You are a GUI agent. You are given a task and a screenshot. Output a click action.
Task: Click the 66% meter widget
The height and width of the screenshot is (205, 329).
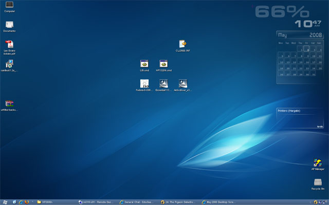(x=282, y=12)
